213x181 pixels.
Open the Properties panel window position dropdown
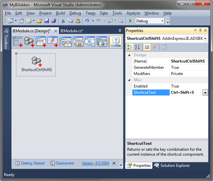(195, 30)
